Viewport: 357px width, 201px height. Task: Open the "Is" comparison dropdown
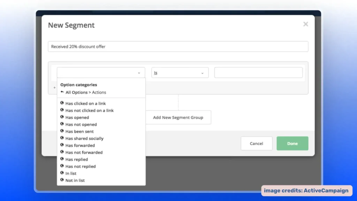click(x=180, y=73)
